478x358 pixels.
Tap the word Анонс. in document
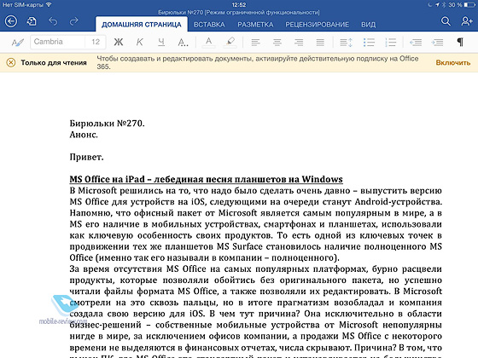pos(84,135)
